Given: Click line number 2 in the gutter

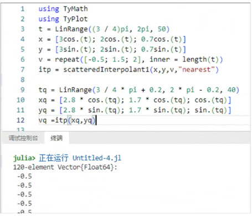Looking at the screenshot, I should (23, 19).
